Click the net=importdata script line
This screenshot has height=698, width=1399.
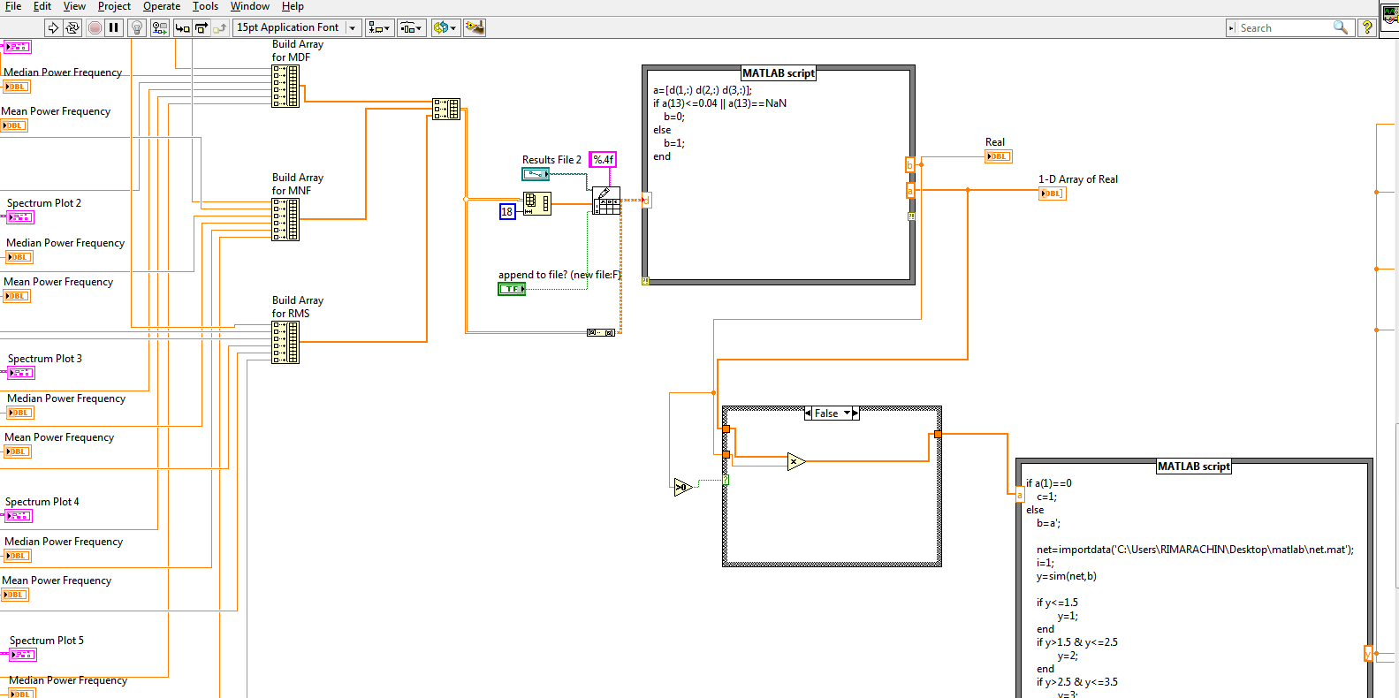point(1195,550)
